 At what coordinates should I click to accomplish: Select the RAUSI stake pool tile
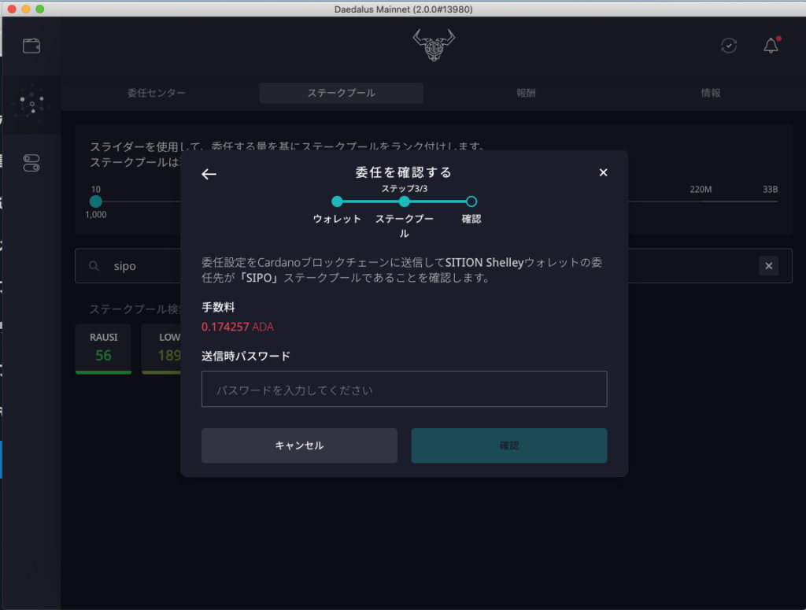pos(103,347)
